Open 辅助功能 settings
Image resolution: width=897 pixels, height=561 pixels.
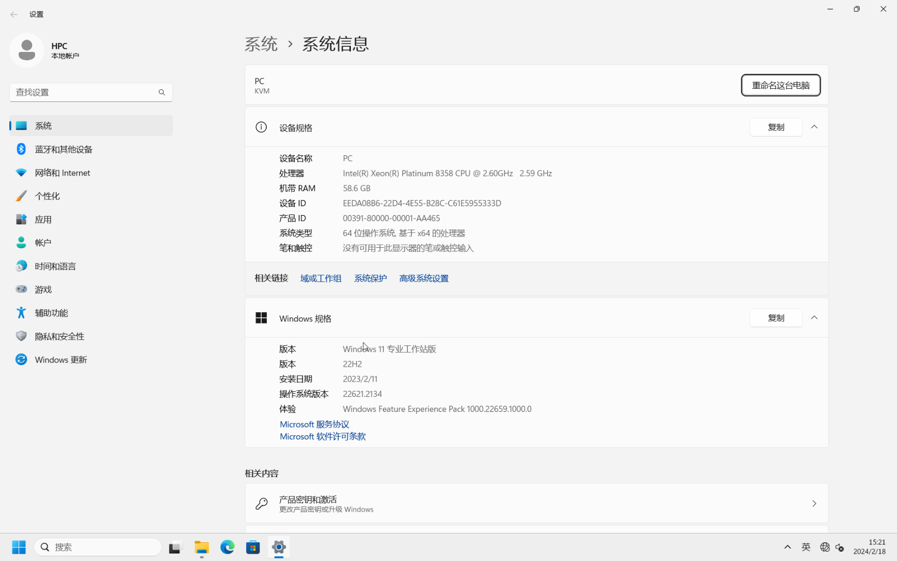[91, 313]
